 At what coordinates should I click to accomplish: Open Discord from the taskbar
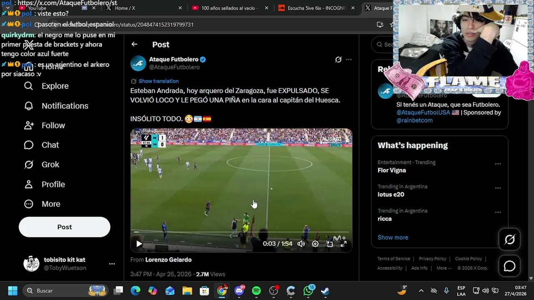[x=239, y=291]
